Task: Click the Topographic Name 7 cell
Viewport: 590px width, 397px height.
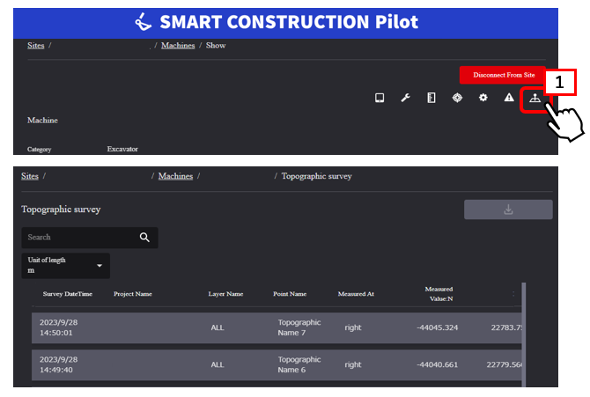Action: (x=299, y=327)
